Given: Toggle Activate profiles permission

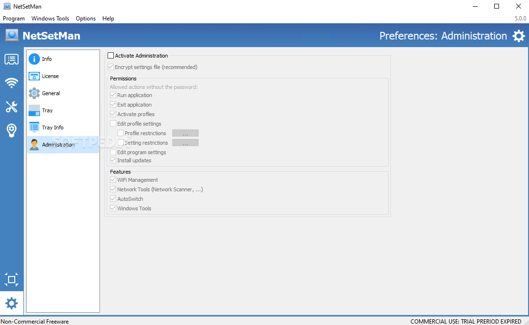Looking at the screenshot, I should 113,114.
